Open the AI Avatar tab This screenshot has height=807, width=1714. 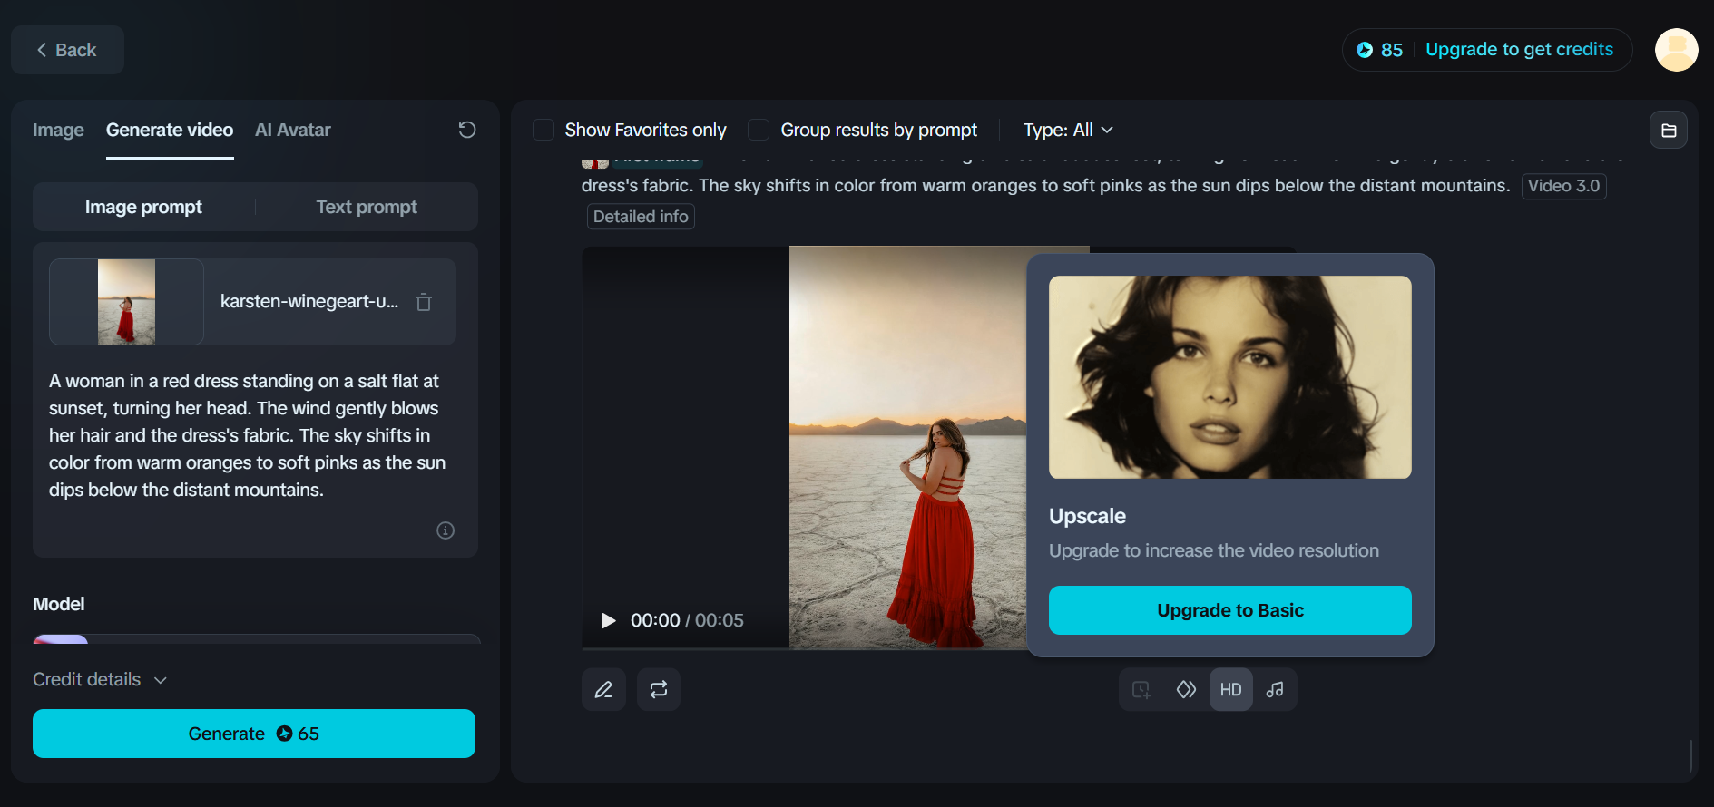293,130
